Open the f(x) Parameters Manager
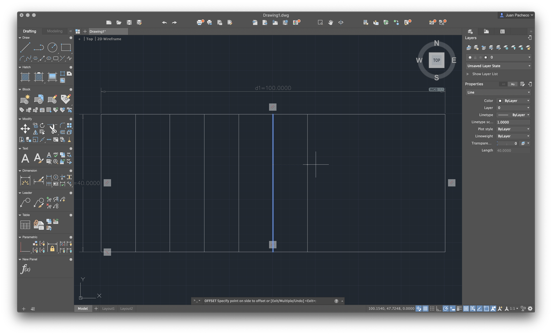552x335 pixels. pyautogui.click(x=26, y=269)
